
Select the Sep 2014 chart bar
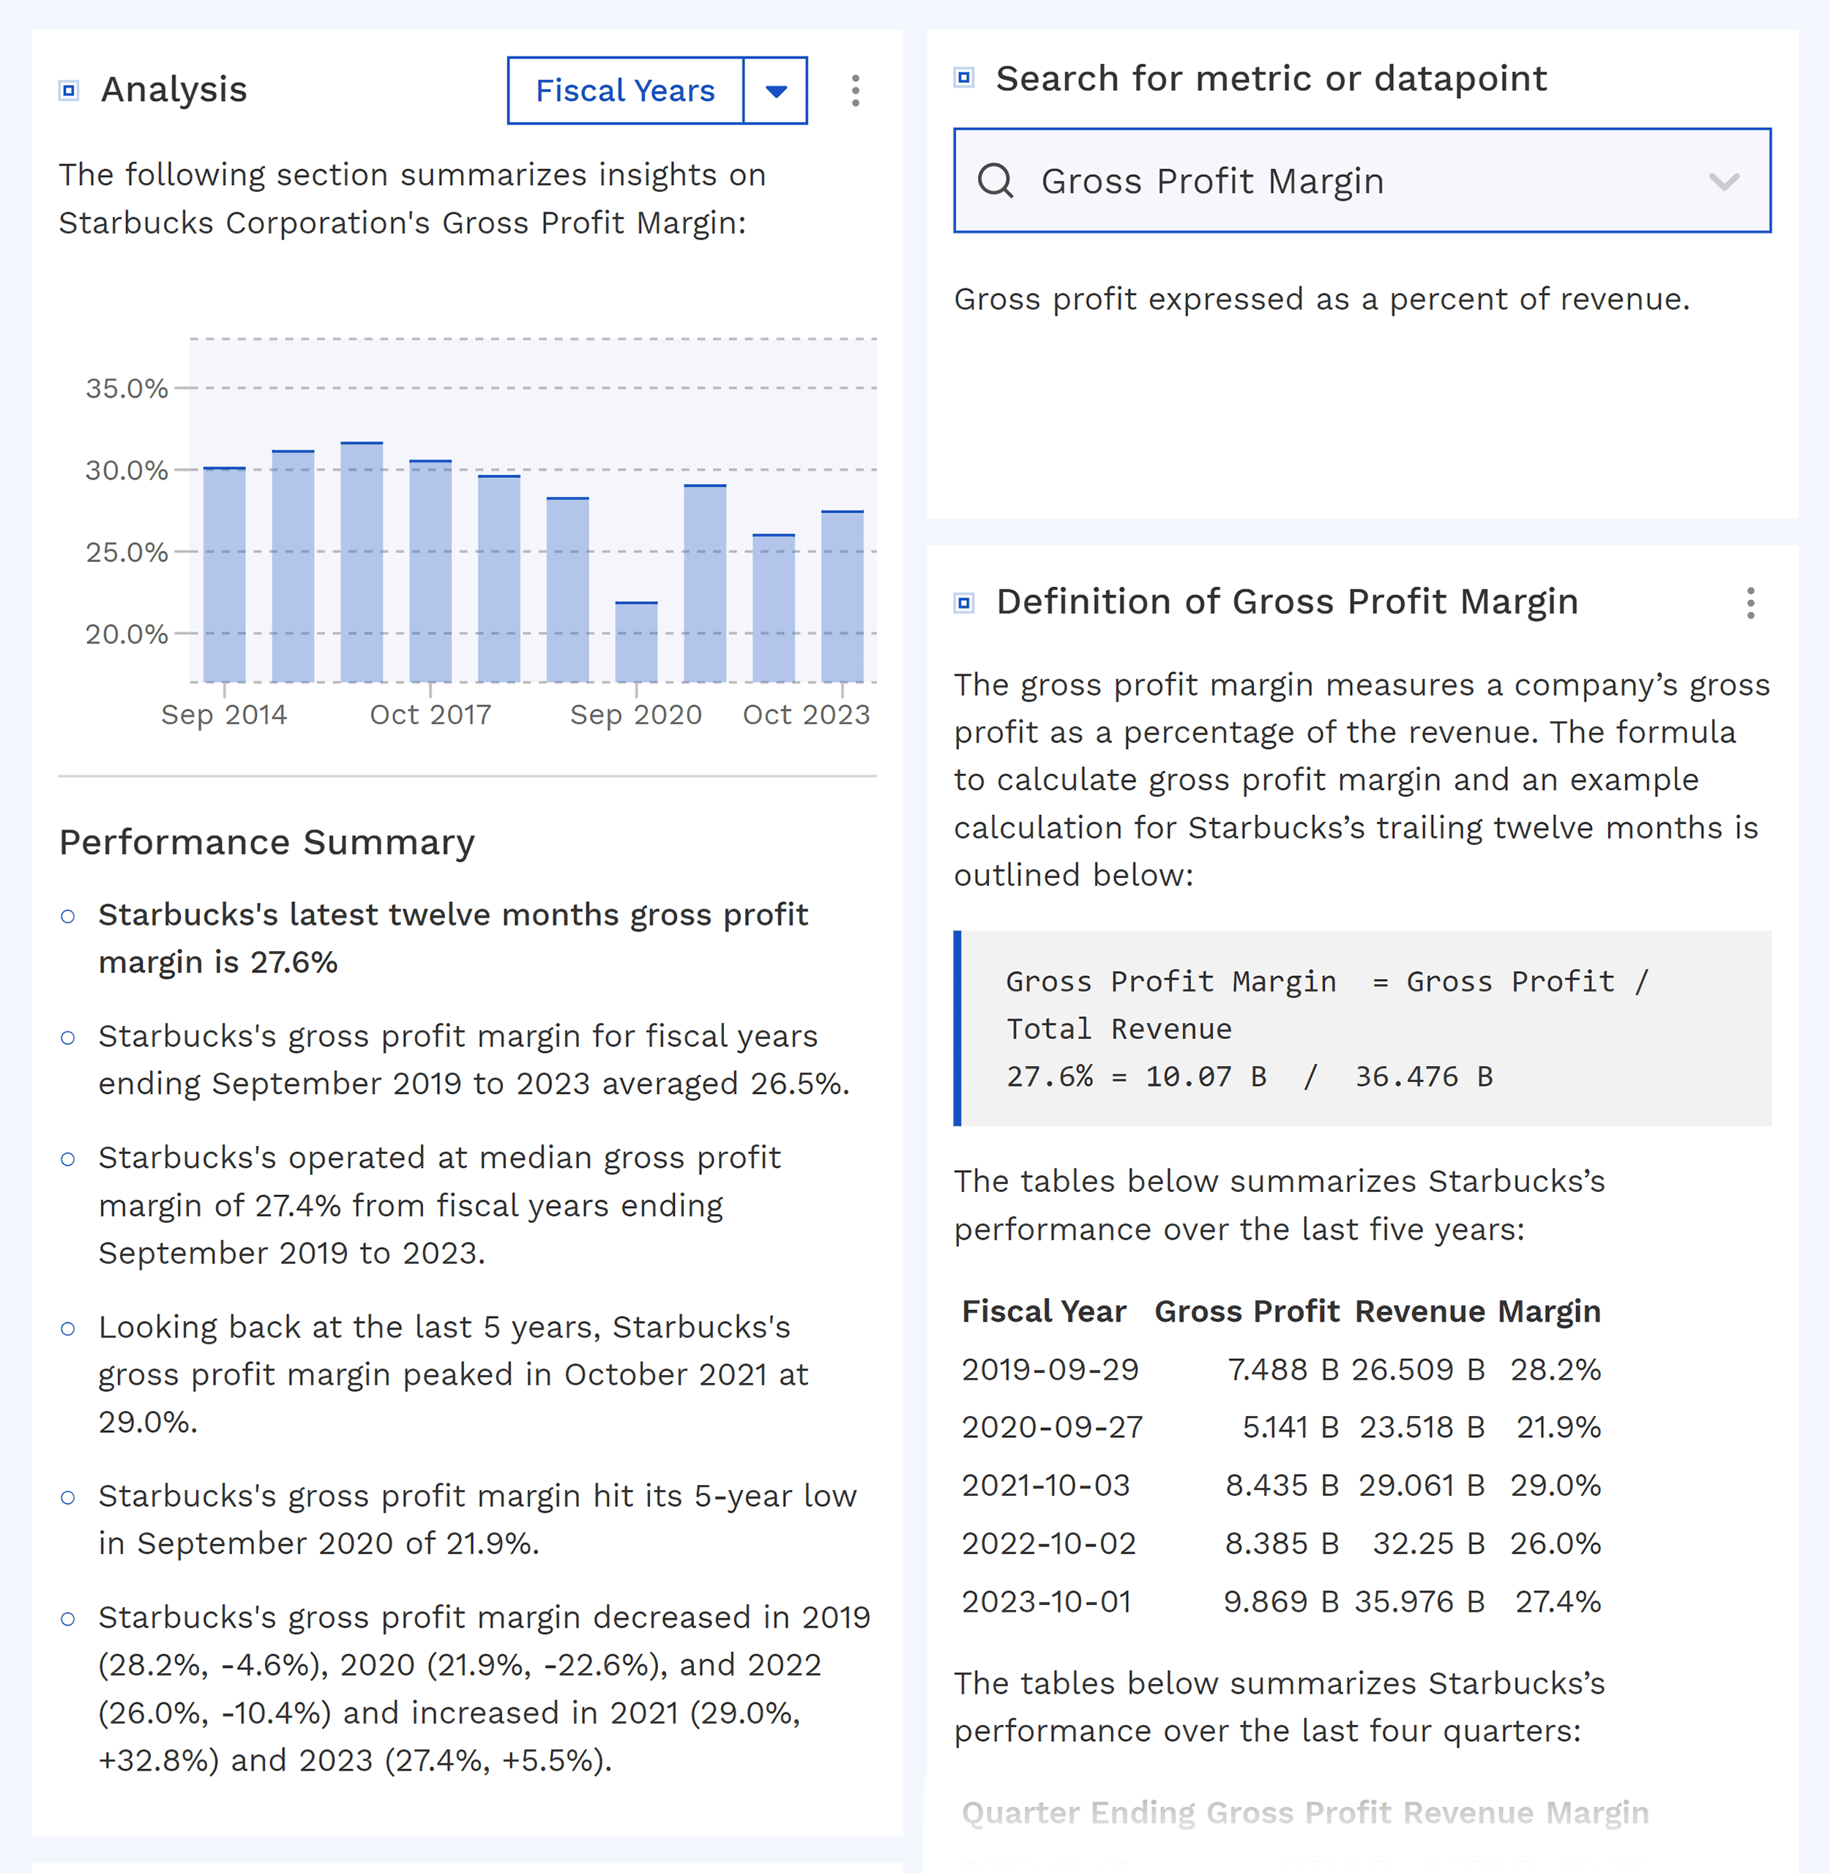(x=224, y=574)
